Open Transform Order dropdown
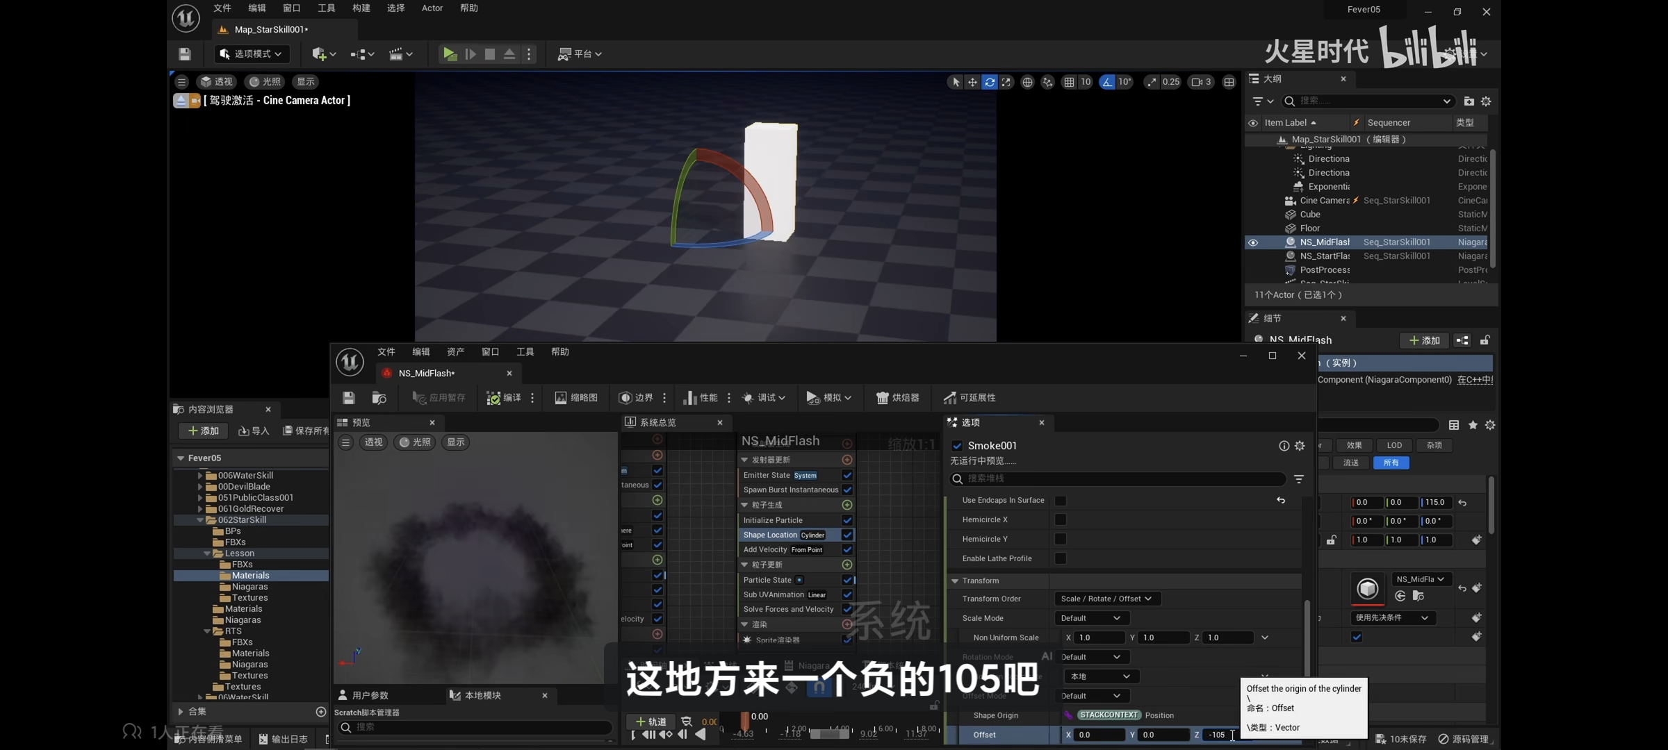The image size is (1668, 750). [1106, 599]
